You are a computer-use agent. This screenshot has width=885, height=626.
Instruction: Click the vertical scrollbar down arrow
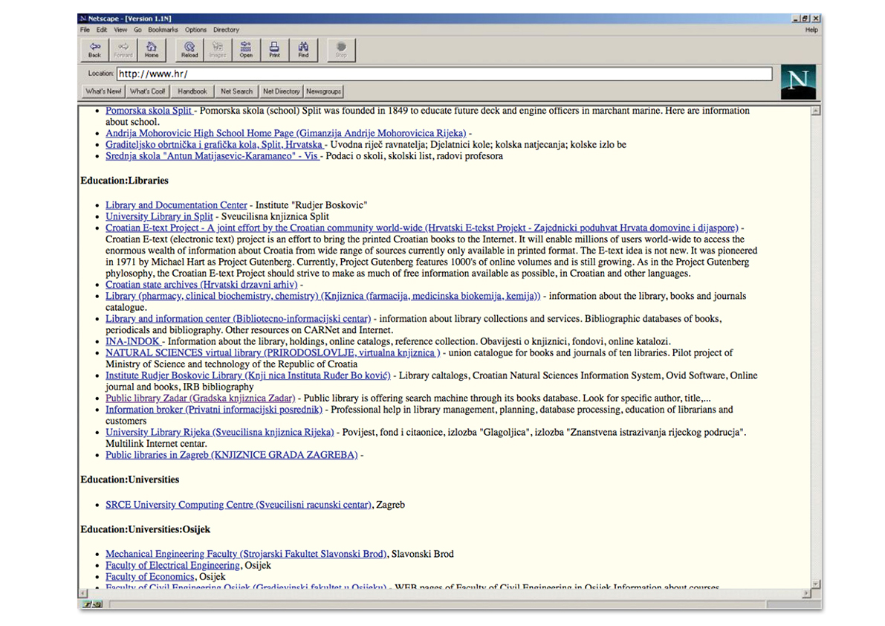pos(816,584)
